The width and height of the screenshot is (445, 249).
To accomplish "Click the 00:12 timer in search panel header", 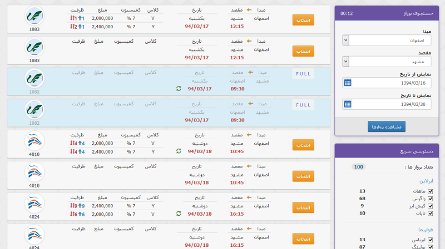I will point(347,13).
